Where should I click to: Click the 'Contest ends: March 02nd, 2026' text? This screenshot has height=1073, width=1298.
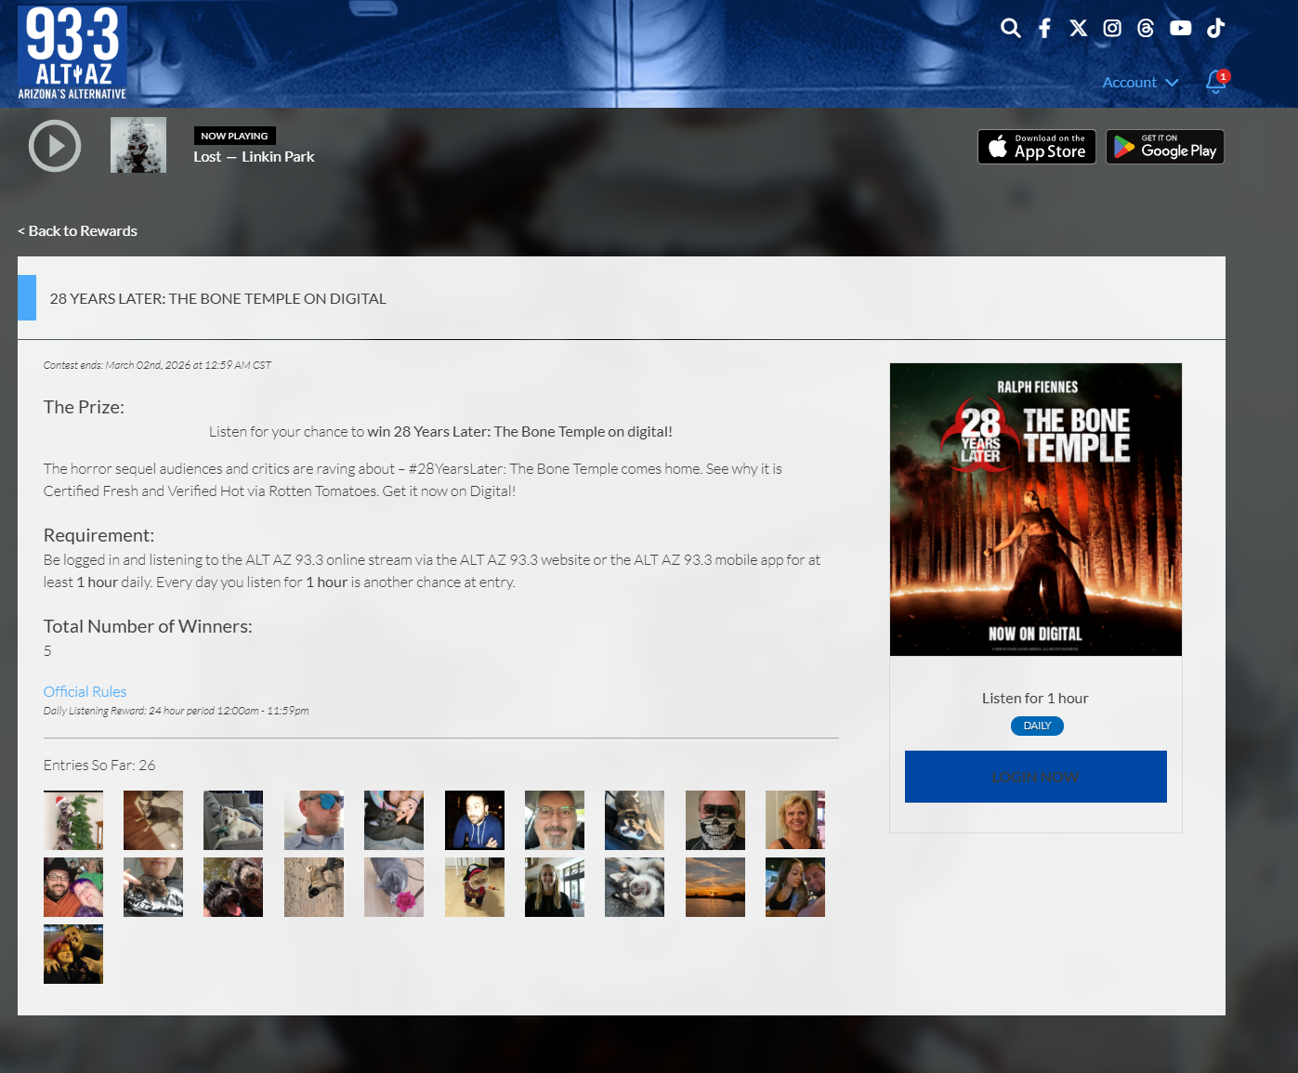157,365
